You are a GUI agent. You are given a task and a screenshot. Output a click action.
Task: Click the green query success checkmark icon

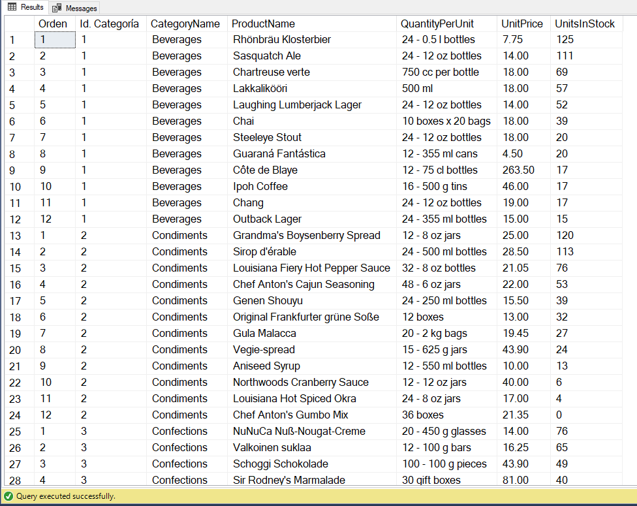pos(8,496)
